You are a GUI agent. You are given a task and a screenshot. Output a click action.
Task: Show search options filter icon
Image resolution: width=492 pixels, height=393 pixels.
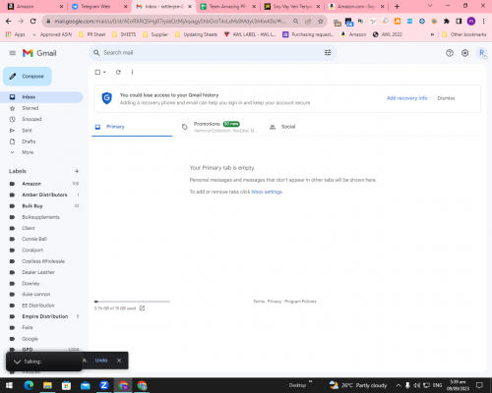click(x=328, y=53)
